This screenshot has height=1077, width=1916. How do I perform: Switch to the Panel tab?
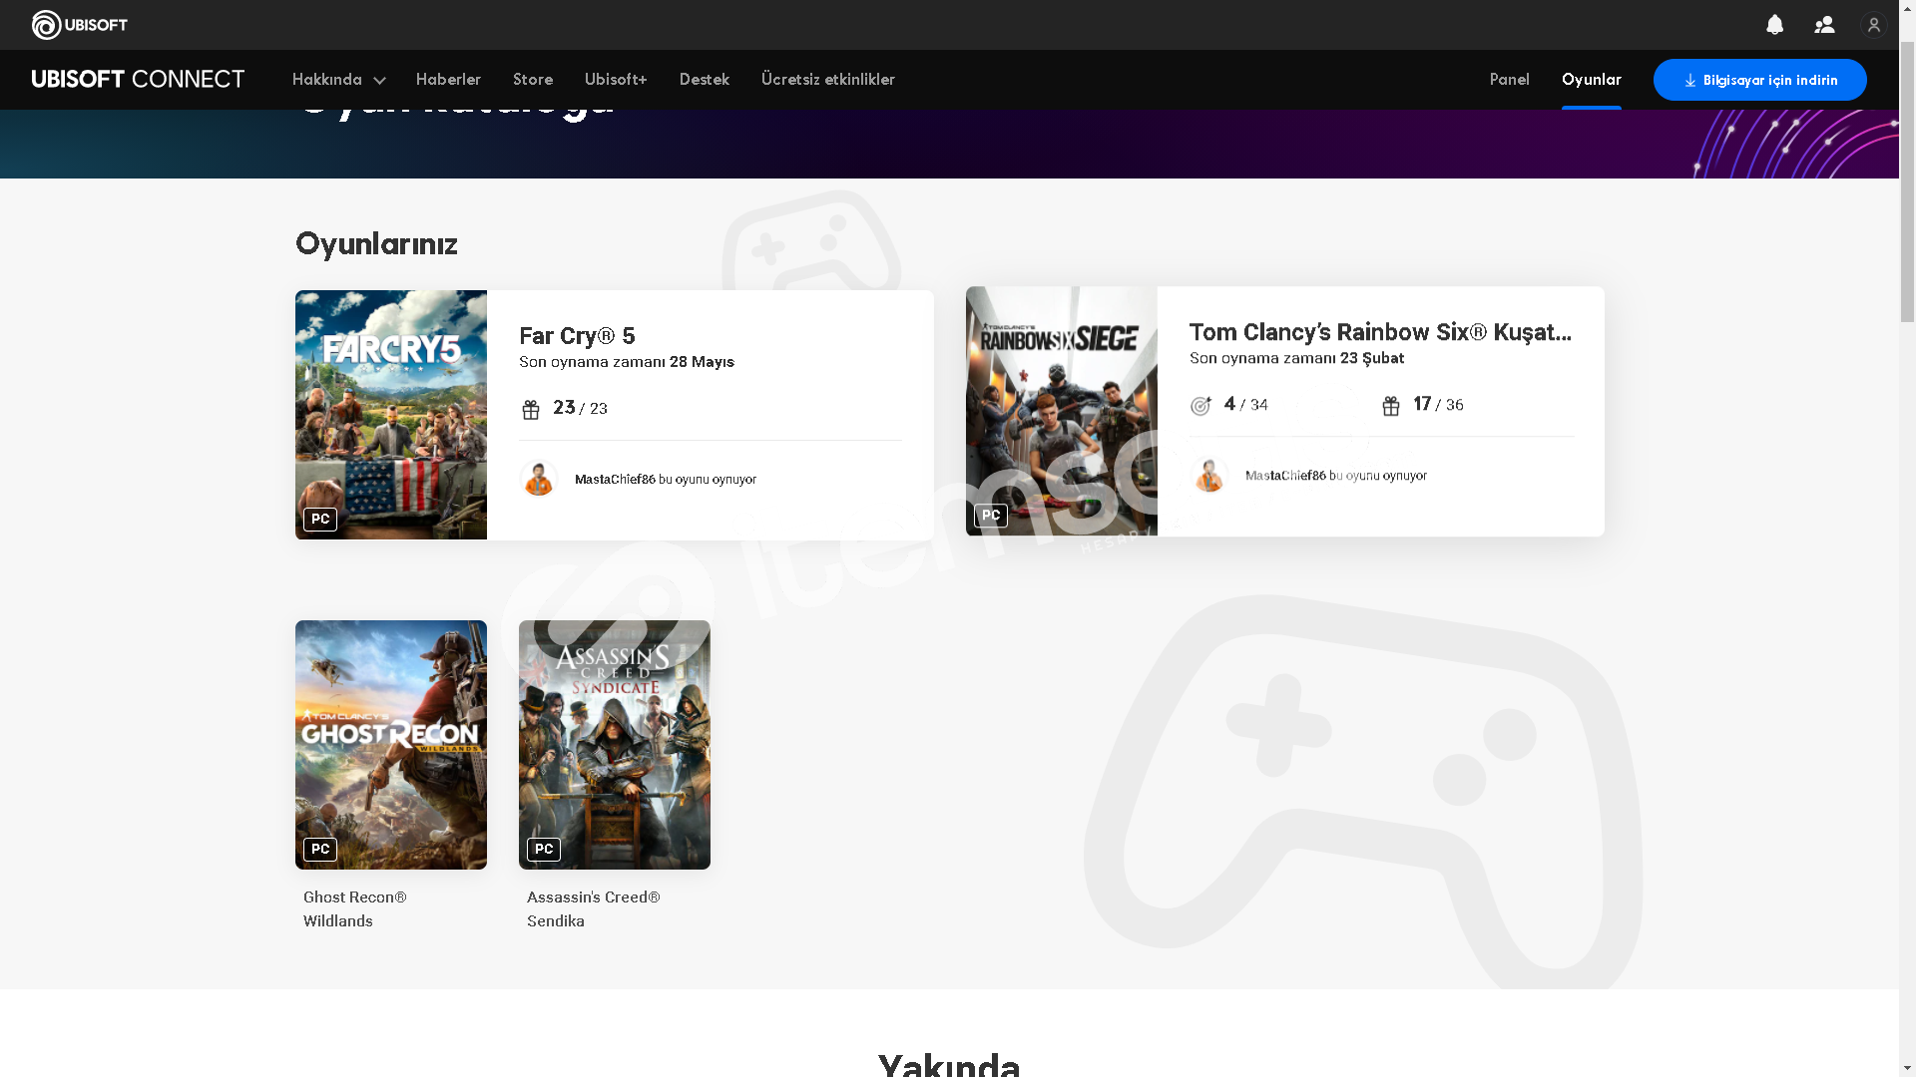pos(1509,80)
